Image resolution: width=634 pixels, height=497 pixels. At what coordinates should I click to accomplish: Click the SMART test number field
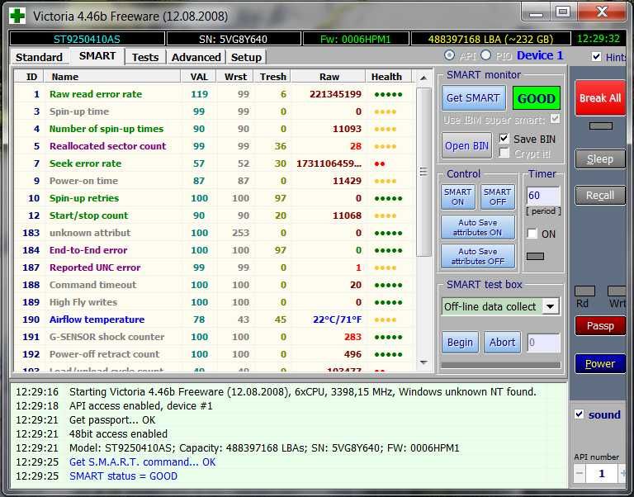point(543,343)
